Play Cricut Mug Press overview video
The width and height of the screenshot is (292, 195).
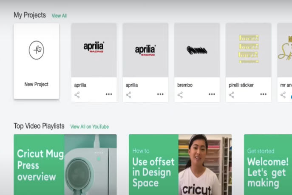(x=65, y=165)
